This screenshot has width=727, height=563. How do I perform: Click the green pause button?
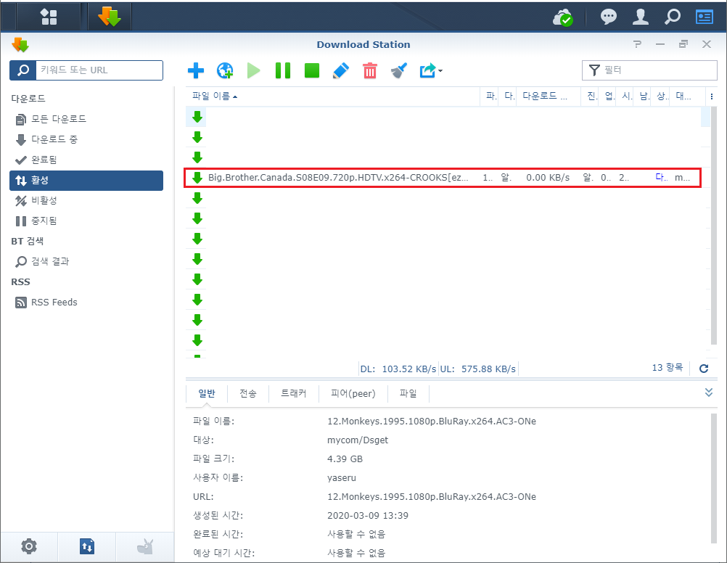[x=283, y=70]
